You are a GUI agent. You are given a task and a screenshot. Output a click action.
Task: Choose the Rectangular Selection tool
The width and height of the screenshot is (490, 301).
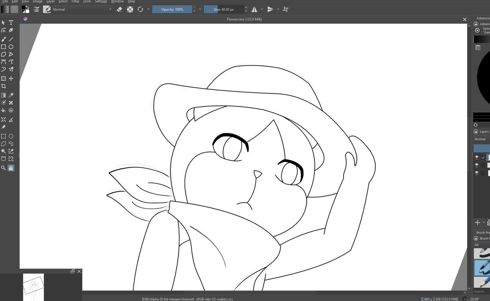click(3, 136)
